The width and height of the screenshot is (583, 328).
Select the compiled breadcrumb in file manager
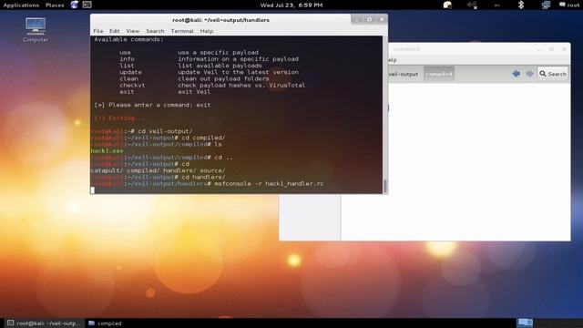click(439, 74)
